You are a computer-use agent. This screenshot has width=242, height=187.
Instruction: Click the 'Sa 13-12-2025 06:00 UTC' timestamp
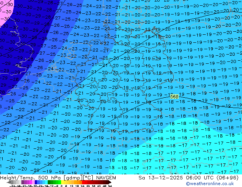[177, 178]
